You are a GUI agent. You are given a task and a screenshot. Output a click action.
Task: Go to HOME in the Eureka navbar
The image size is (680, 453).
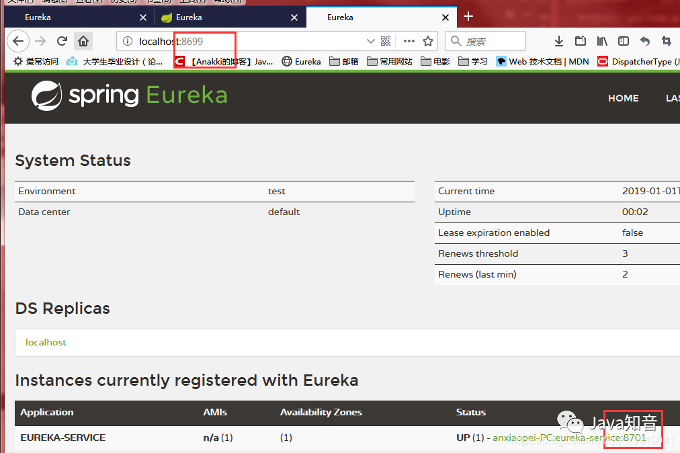tap(623, 98)
